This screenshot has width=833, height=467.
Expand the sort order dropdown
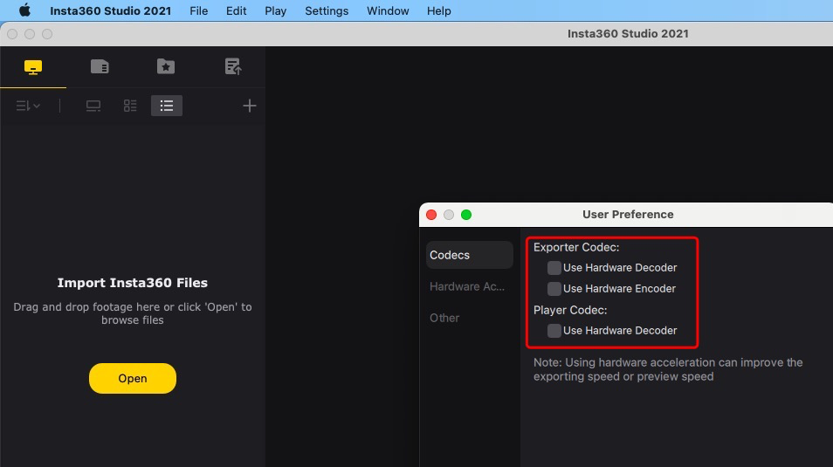pos(28,106)
